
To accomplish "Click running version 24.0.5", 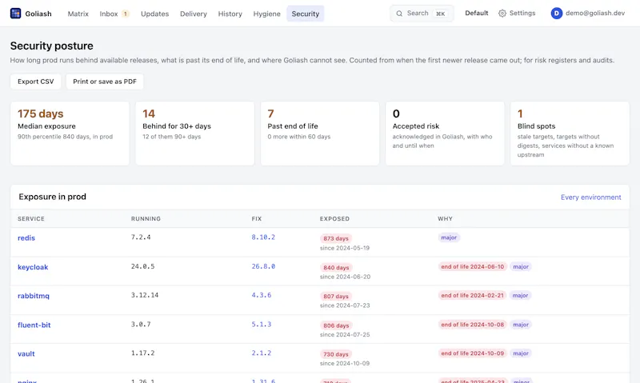I will pos(143,266).
